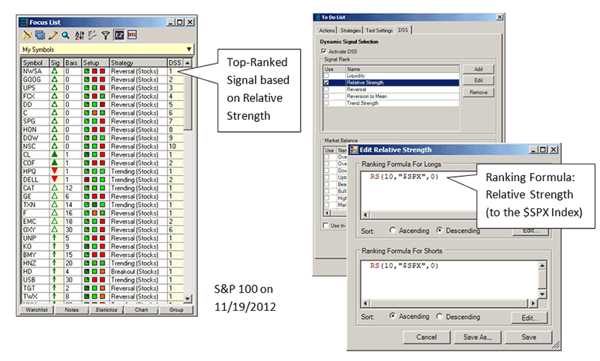600x361 pixels.
Task: Click the red down triangle in DELL row
Action: [55, 180]
